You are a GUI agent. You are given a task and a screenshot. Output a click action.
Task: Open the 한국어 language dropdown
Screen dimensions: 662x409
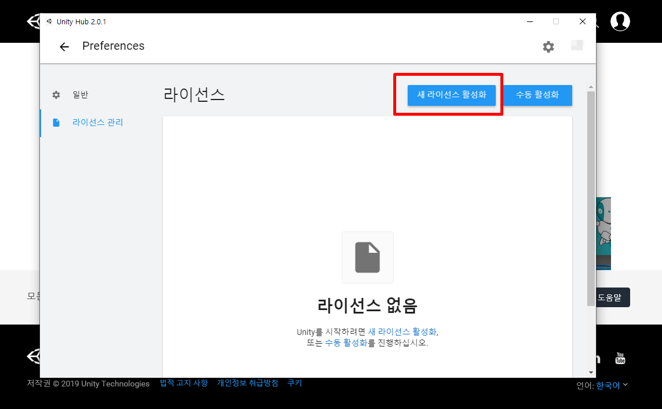pyautogui.click(x=612, y=385)
